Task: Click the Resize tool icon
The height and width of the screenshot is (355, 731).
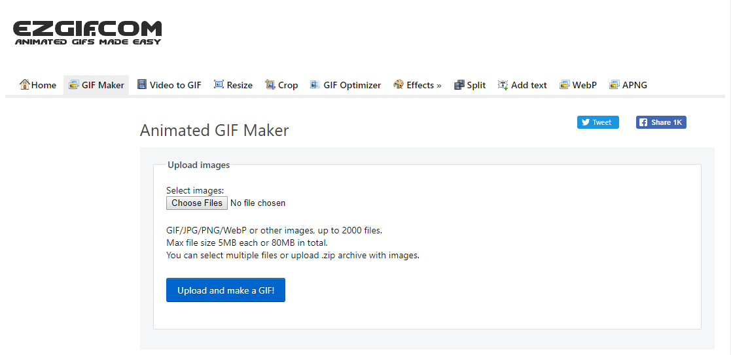Action: click(219, 84)
